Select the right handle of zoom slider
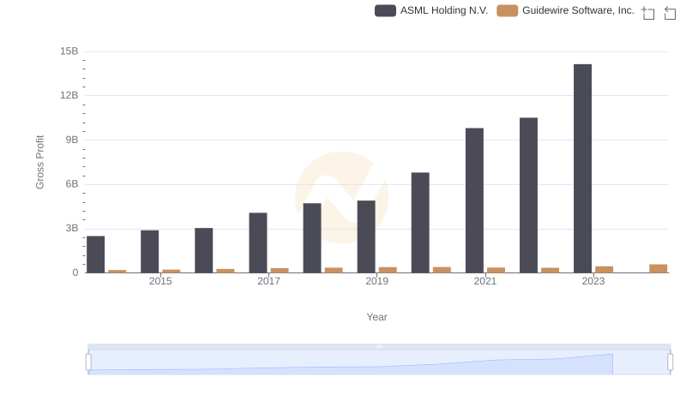The height and width of the screenshot is (395, 686). [670, 362]
